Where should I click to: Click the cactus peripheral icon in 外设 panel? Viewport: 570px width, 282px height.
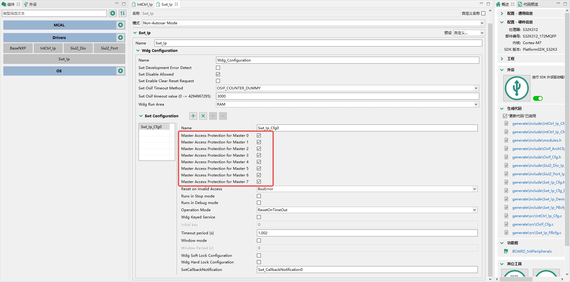tap(516, 88)
